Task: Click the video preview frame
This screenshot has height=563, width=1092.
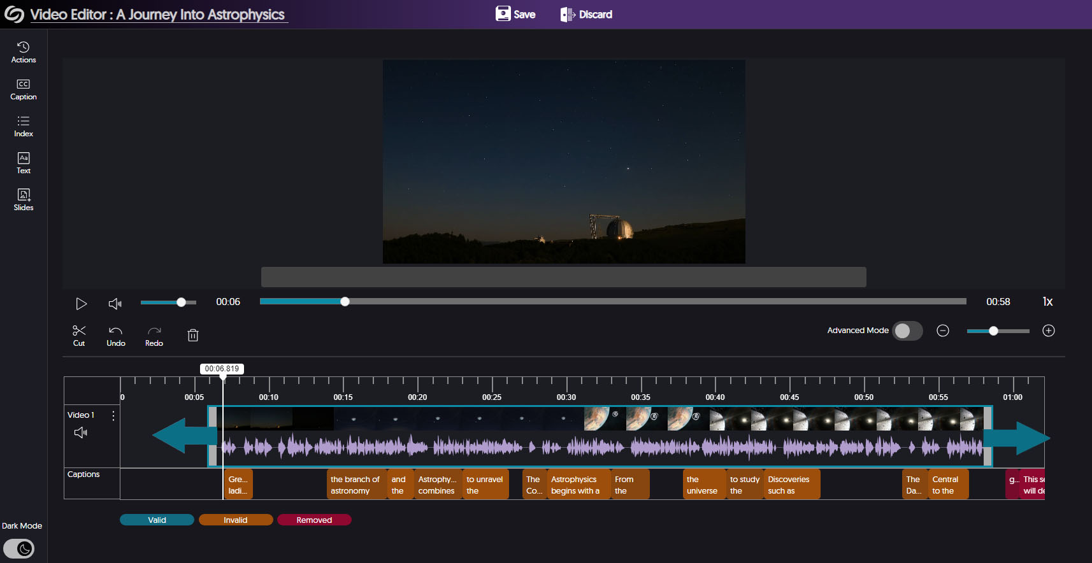Action: (x=564, y=162)
